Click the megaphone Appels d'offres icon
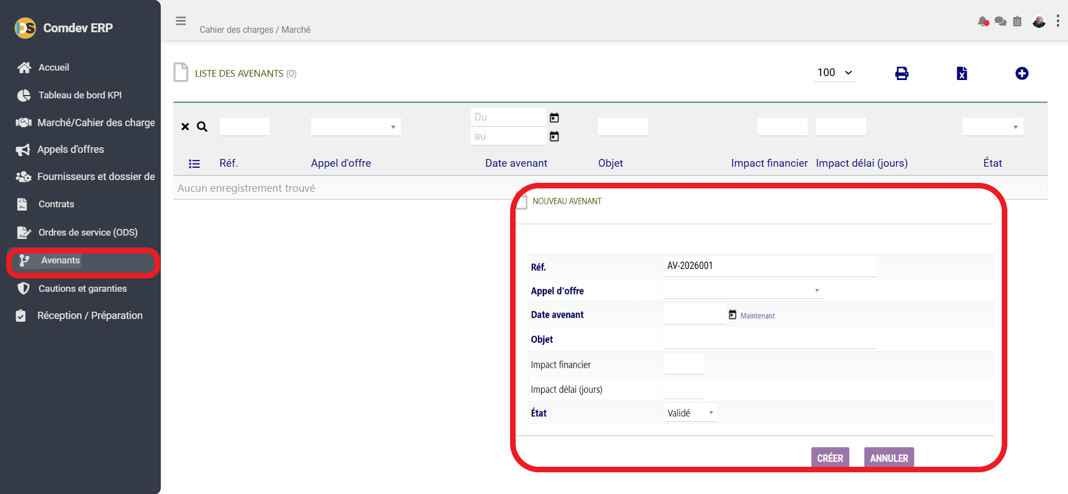Viewport: 1068px width, 494px height. coord(23,149)
